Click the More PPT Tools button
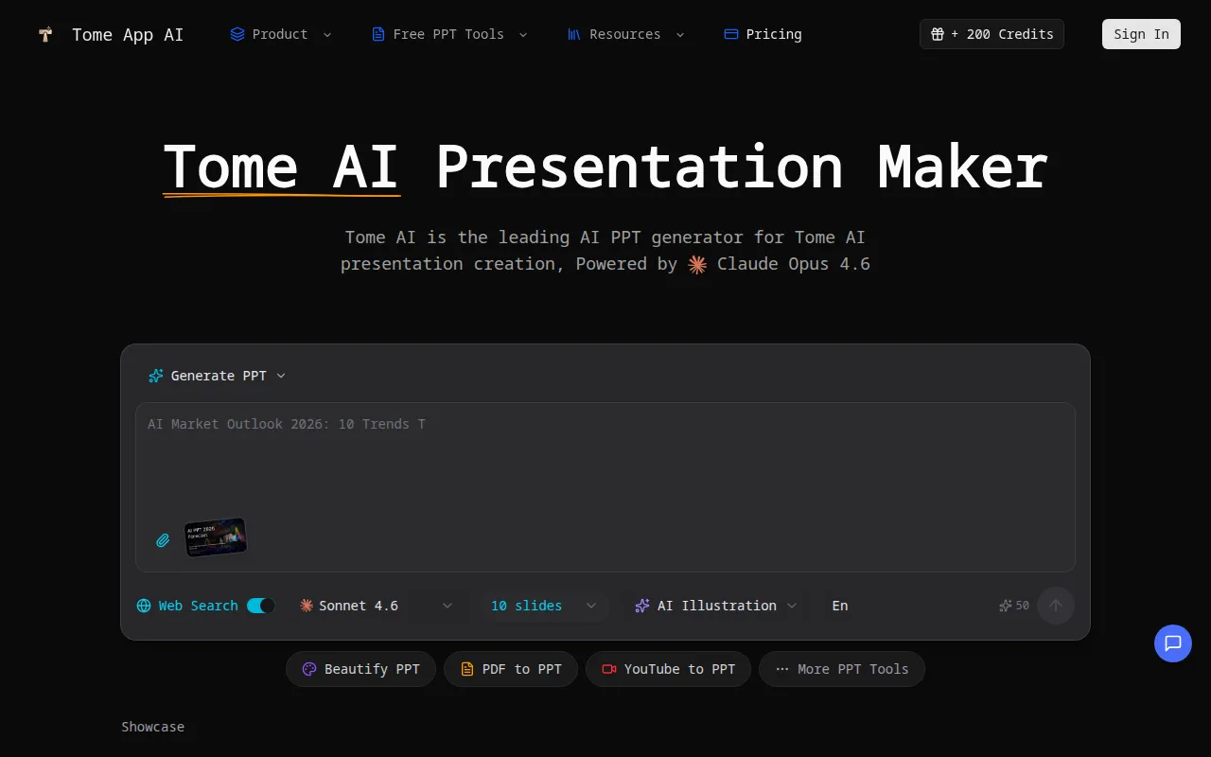 841,669
